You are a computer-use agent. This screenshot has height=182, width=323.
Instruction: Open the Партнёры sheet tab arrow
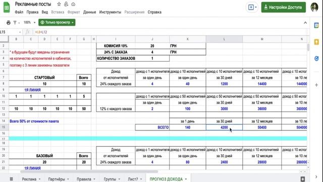pos(68,179)
